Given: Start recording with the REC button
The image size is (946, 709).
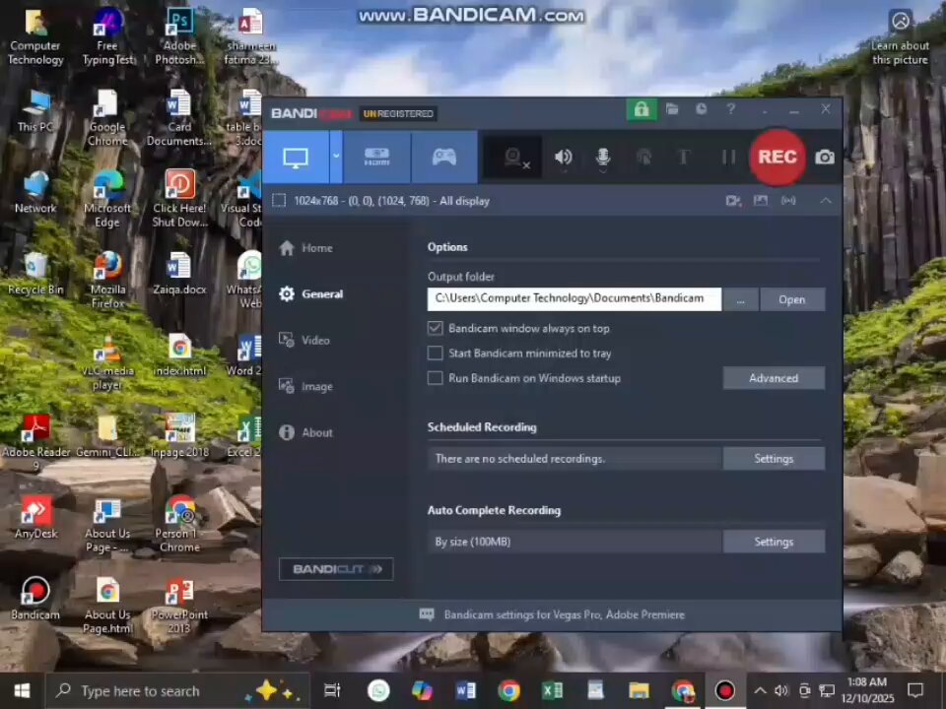Looking at the screenshot, I should (x=777, y=158).
